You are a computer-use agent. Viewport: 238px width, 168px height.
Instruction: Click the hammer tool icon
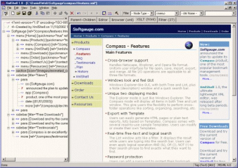(x=117, y=13)
